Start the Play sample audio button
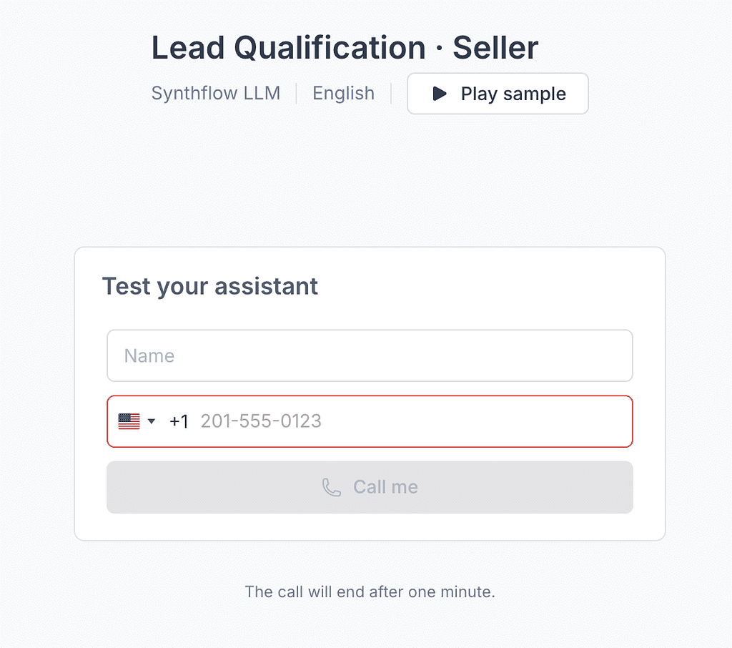Image resolution: width=732 pixels, height=648 pixels. click(498, 94)
